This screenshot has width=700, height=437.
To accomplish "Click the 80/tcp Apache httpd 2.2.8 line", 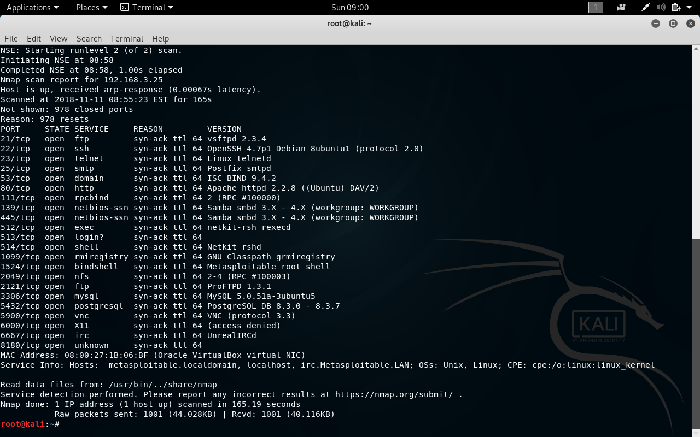I will click(x=190, y=188).
